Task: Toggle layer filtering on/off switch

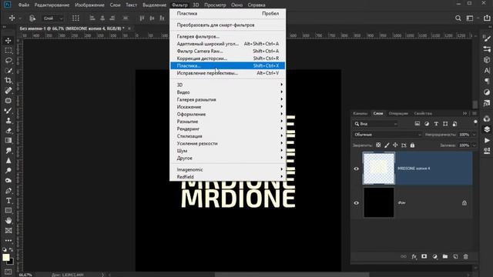Action: (475, 122)
